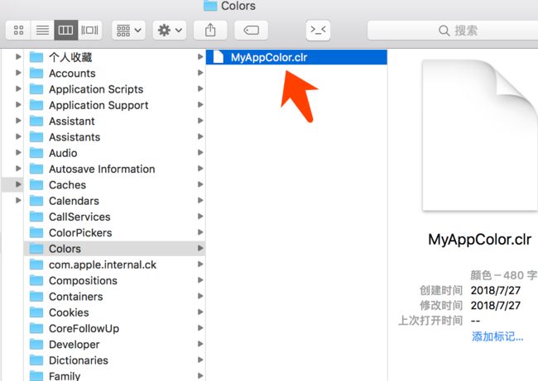Switch to list view
Screen dimensions: 538x381
tap(42, 30)
